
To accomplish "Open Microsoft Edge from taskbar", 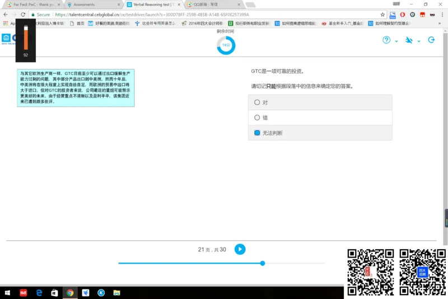I will pos(39,293).
